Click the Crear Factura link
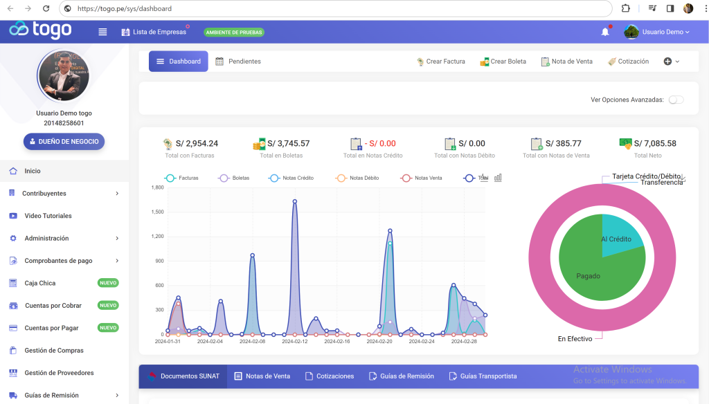 point(440,62)
